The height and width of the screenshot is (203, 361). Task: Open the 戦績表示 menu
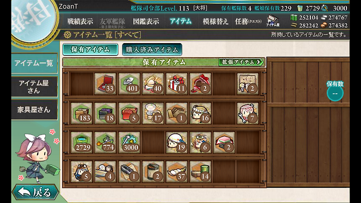(x=80, y=22)
